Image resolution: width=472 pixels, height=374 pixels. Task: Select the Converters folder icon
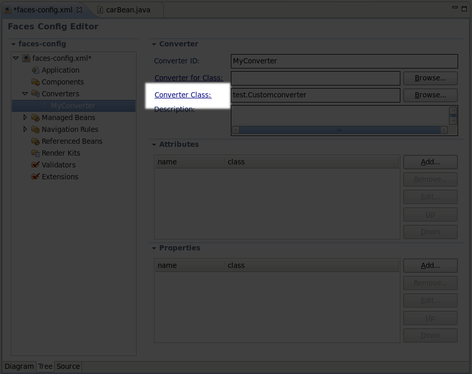point(35,94)
